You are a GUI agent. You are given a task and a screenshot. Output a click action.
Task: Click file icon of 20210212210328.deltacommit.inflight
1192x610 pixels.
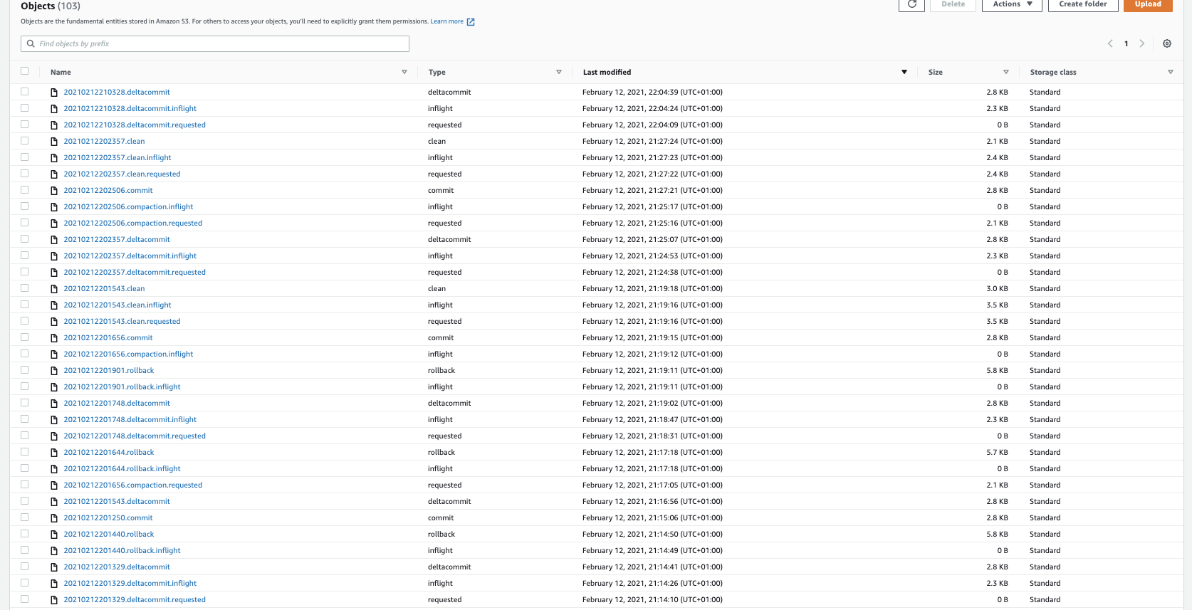pyautogui.click(x=54, y=109)
